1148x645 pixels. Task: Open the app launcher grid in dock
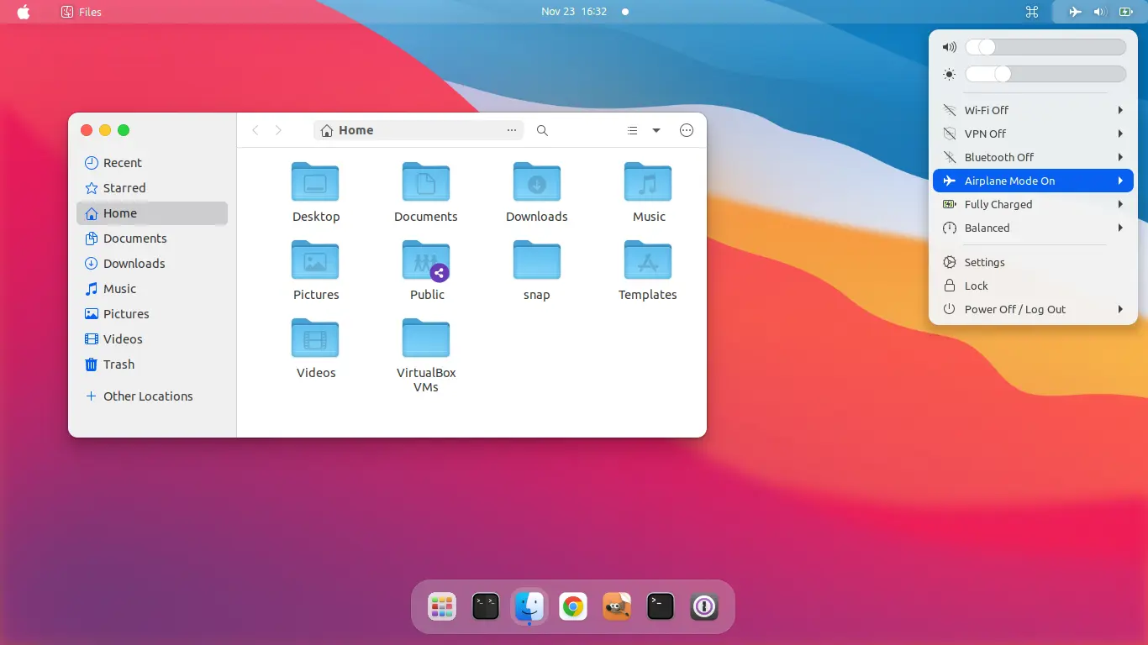pyautogui.click(x=442, y=606)
